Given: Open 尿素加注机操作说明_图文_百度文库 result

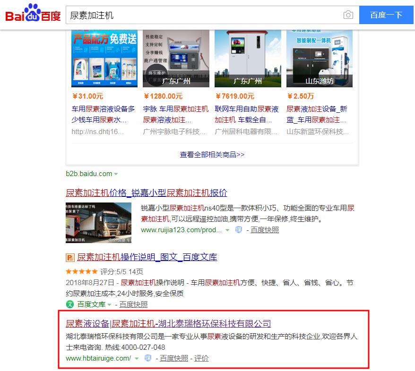Looking at the screenshot, I should (147, 257).
